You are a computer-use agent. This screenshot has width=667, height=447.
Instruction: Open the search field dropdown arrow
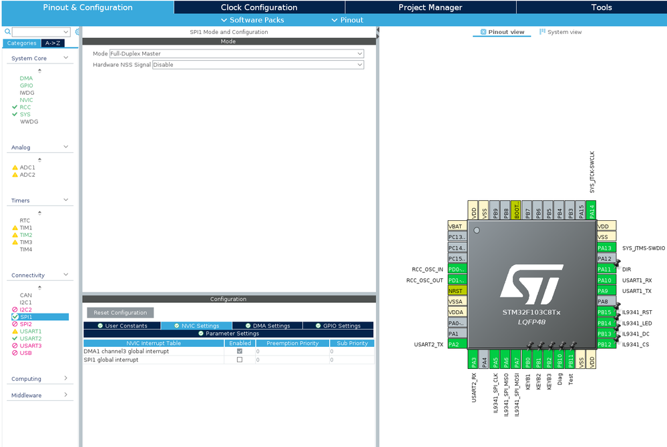click(x=66, y=32)
